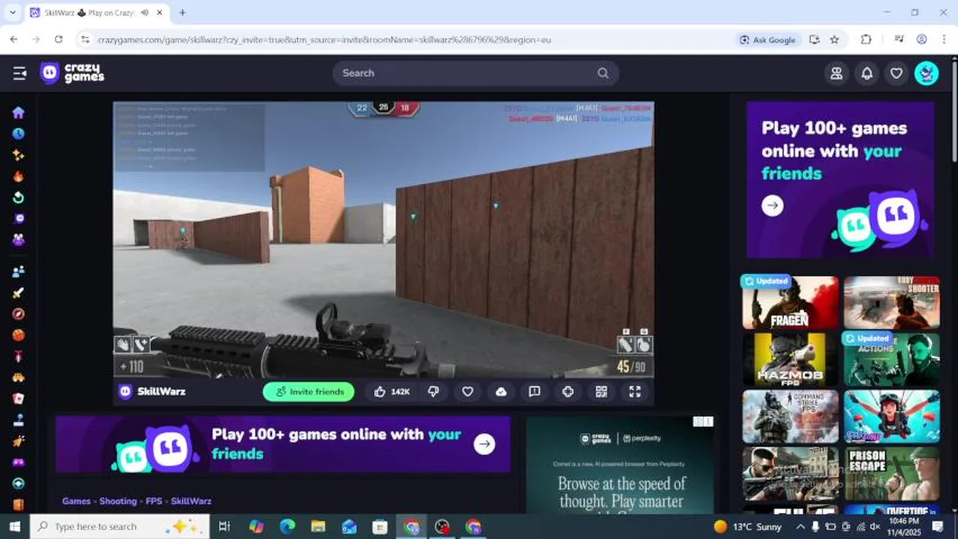Open the HAZMOB FPS game thumbnail
Screen dimensions: 958x539
(790, 359)
